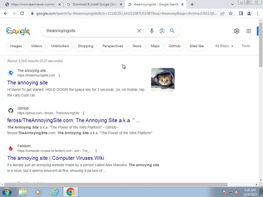Click the Google logo
The width and height of the screenshot is (263, 197).
tap(18, 31)
